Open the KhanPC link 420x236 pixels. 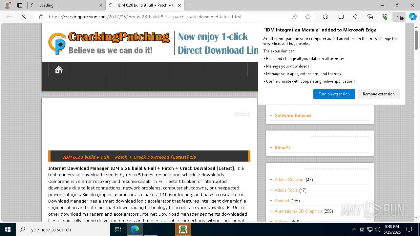pyautogui.click(x=283, y=147)
